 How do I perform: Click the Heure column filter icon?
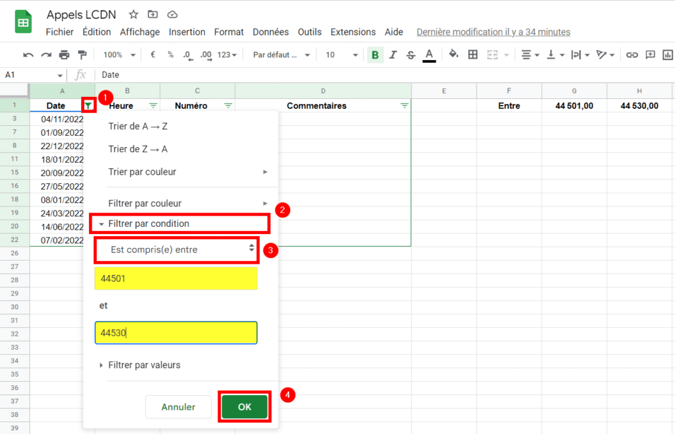click(x=153, y=106)
